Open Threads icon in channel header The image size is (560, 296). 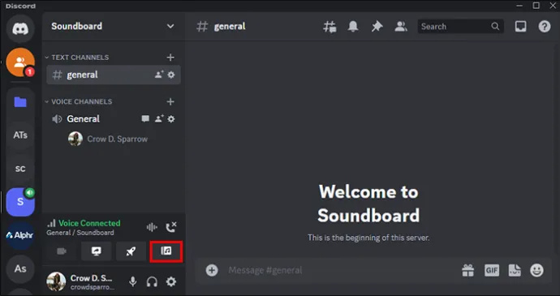tap(330, 27)
